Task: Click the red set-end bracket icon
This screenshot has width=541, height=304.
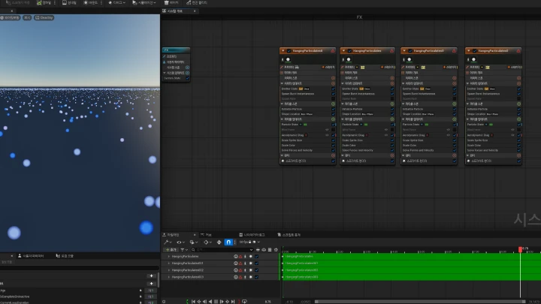Action: (239, 302)
